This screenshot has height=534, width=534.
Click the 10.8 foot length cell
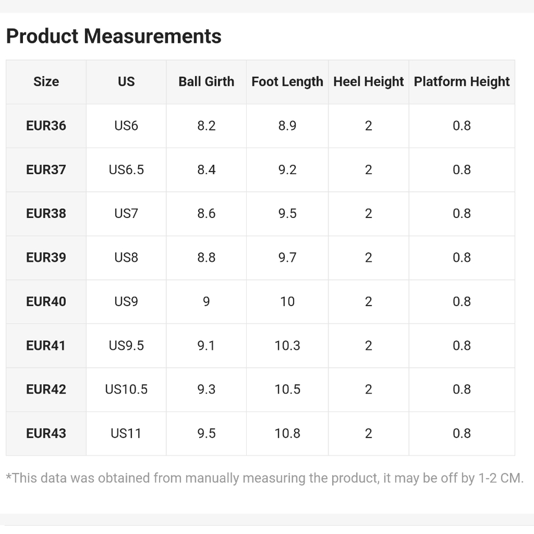(x=287, y=433)
